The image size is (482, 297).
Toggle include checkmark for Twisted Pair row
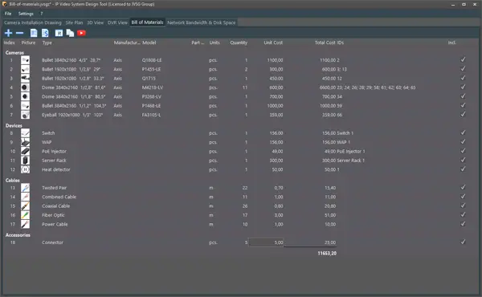click(x=463, y=187)
